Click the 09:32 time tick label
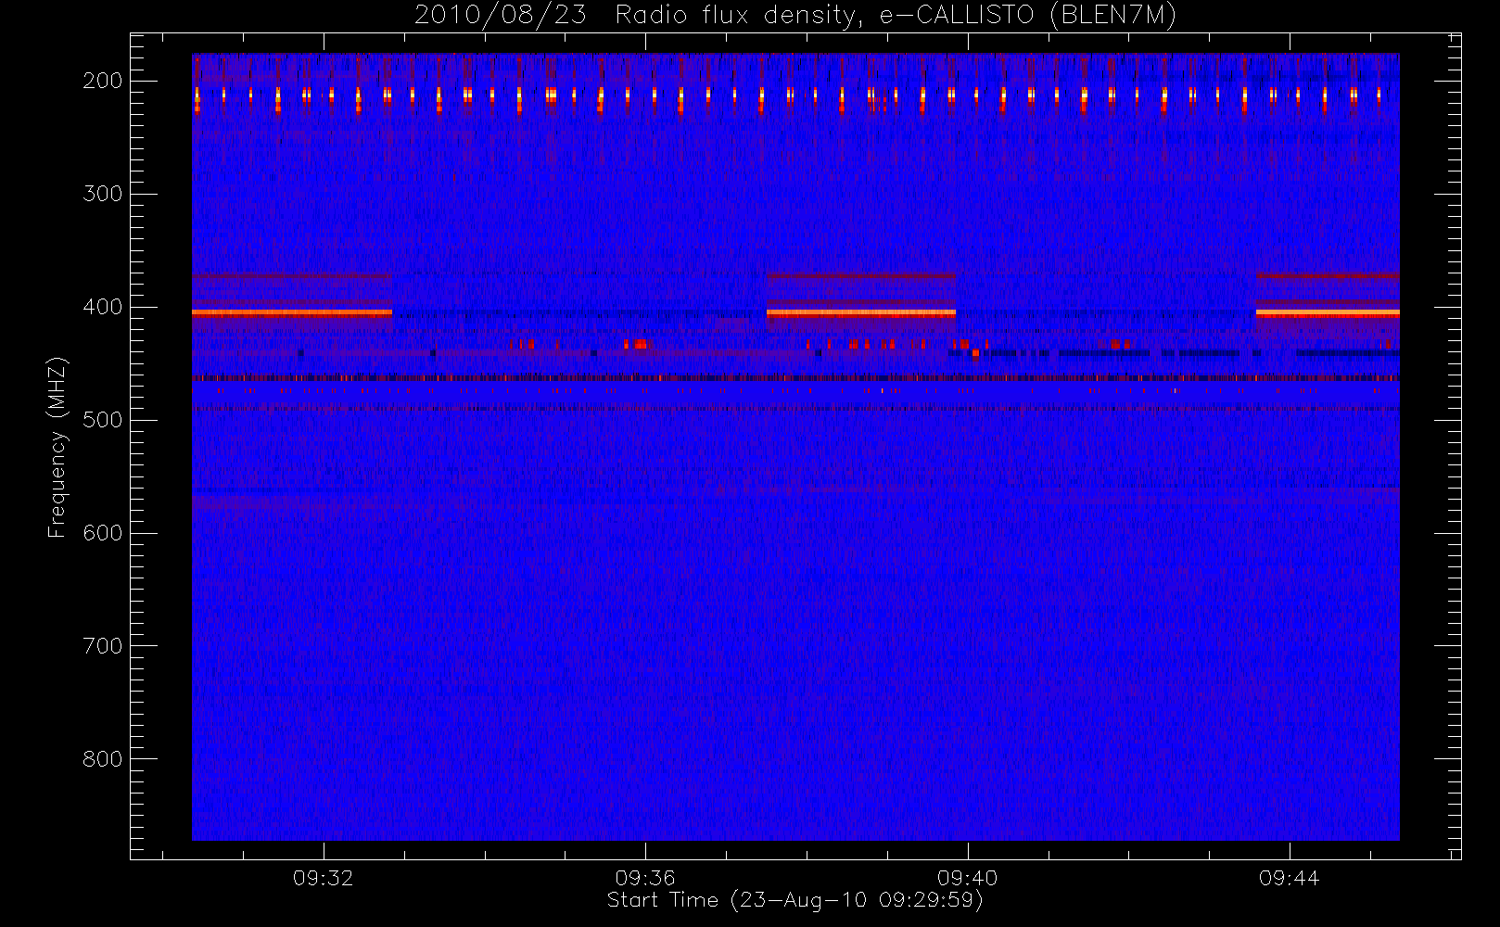Viewport: 1500px width, 927px height. click(324, 878)
